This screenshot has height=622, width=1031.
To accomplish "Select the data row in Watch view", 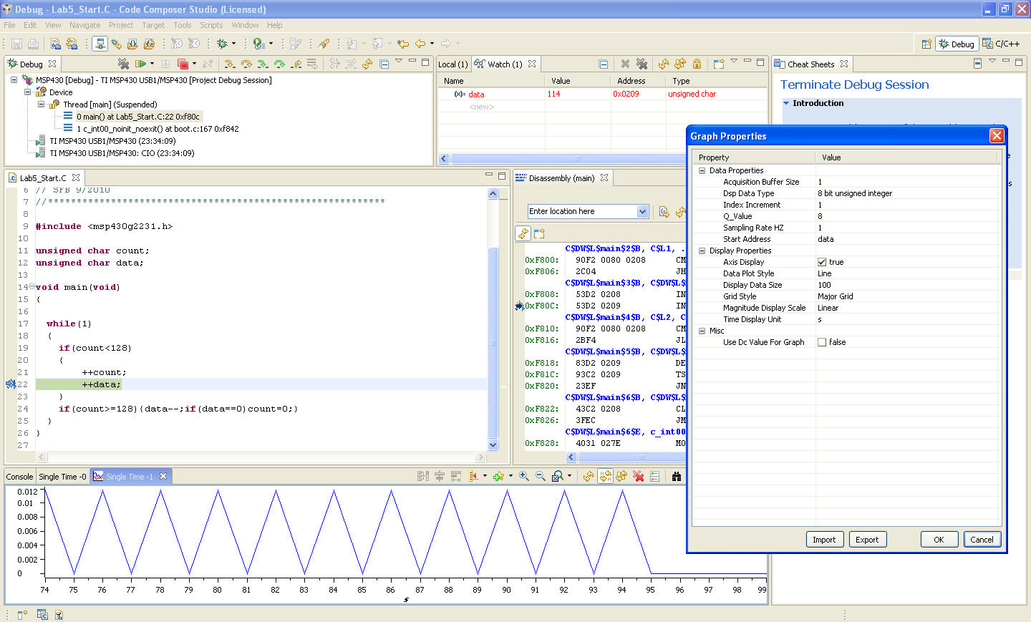I will (476, 94).
